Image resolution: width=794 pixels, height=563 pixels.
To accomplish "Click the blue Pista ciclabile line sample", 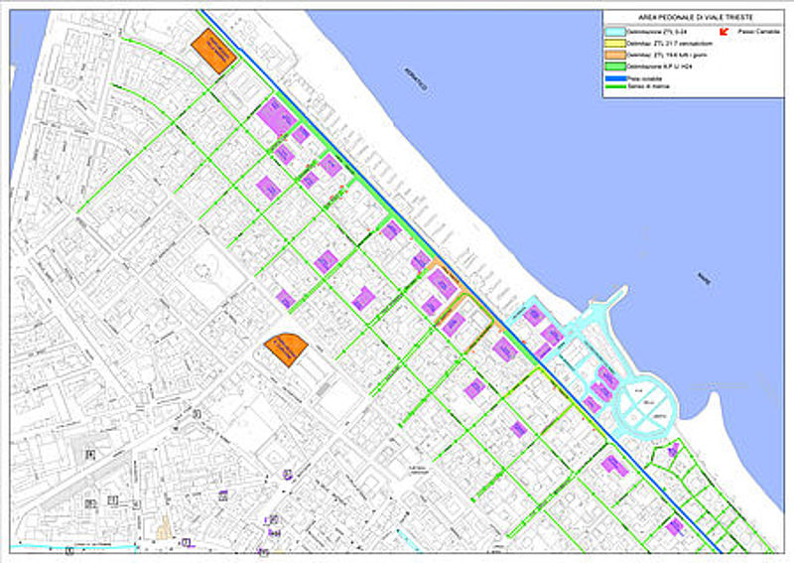I will (x=615, y=78).
